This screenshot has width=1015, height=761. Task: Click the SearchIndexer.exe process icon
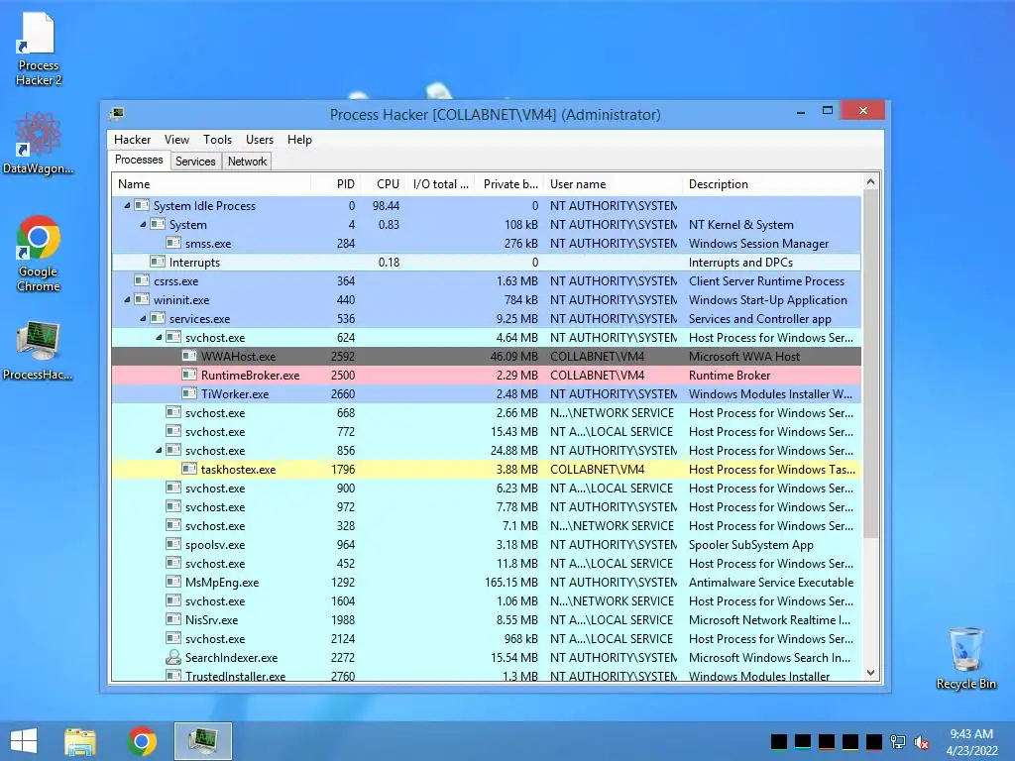172,658
